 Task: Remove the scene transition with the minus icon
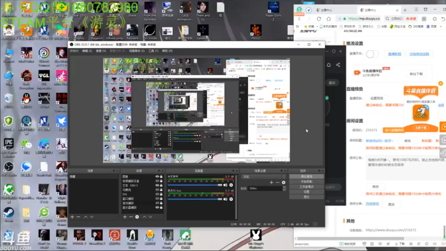[277, 182]
